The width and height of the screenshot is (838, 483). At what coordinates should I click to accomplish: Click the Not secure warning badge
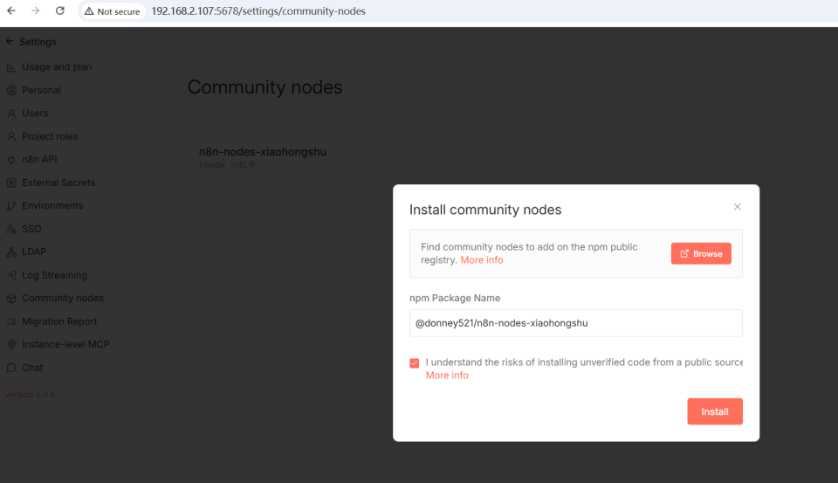point(113,11)
